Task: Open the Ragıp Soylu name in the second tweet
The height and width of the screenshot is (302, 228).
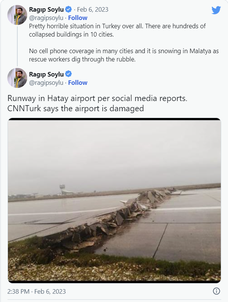Action: pos(46,74)
